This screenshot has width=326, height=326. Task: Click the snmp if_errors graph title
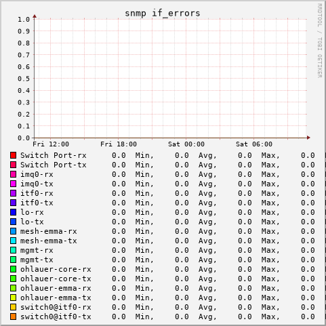tap(163, 14)
